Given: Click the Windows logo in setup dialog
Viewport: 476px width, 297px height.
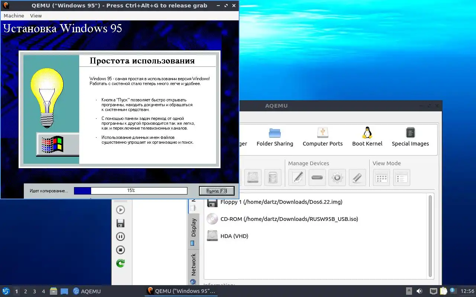Looking at the screenshot, I should [x=52, y=145].
